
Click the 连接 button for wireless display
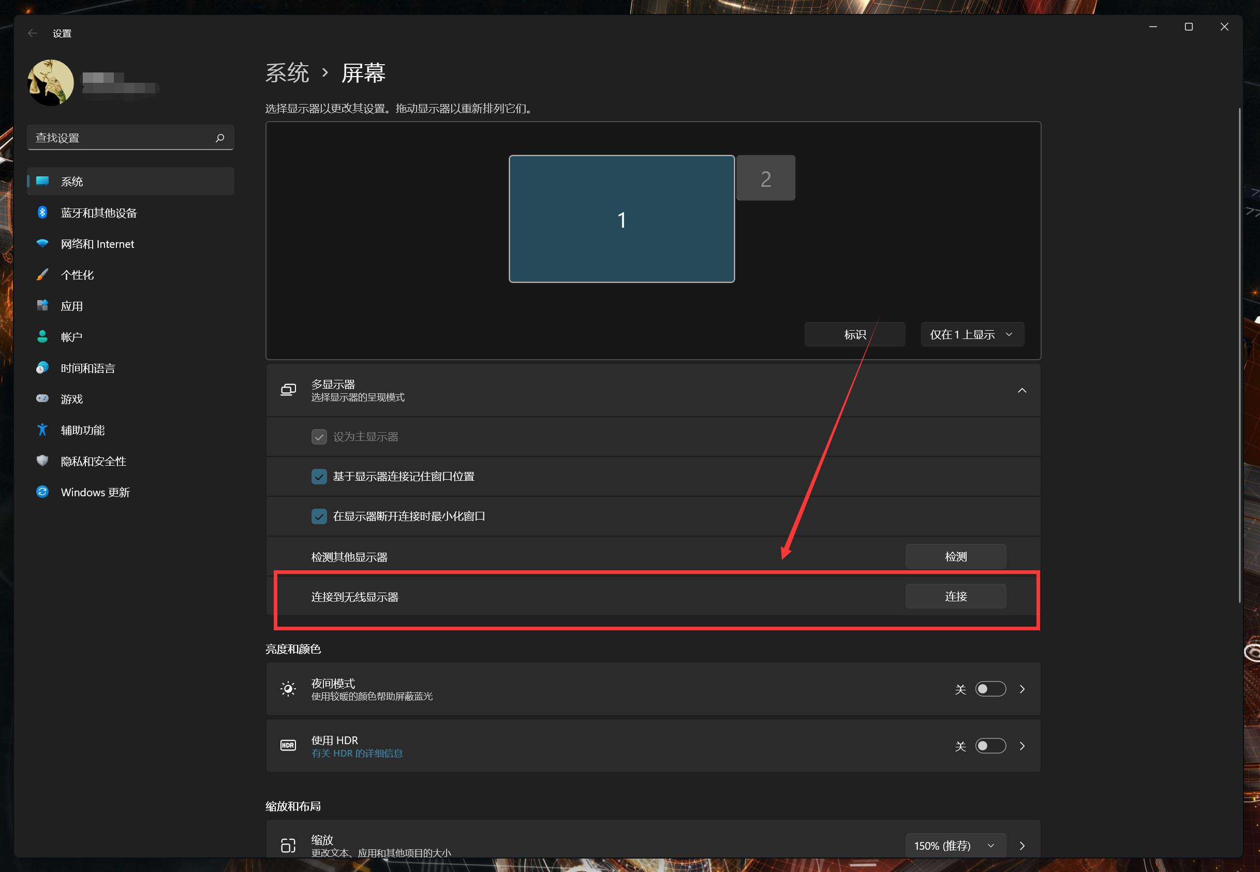(955, 596)
